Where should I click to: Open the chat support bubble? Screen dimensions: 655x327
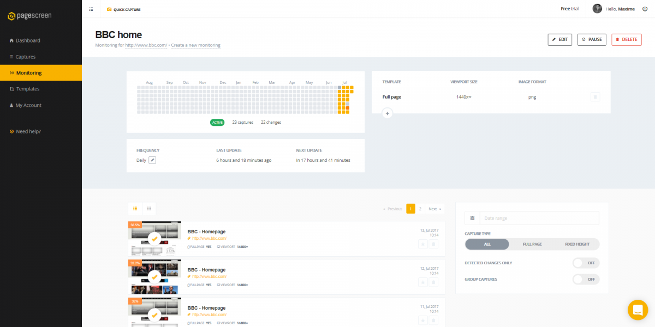coord(638,310)
